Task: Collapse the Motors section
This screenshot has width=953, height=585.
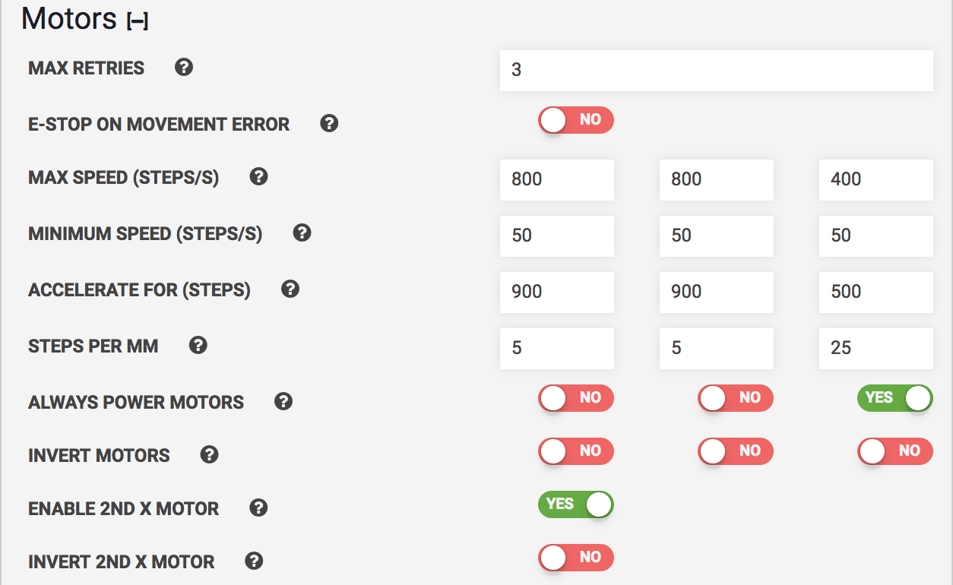Action: (x=138, y=22)
